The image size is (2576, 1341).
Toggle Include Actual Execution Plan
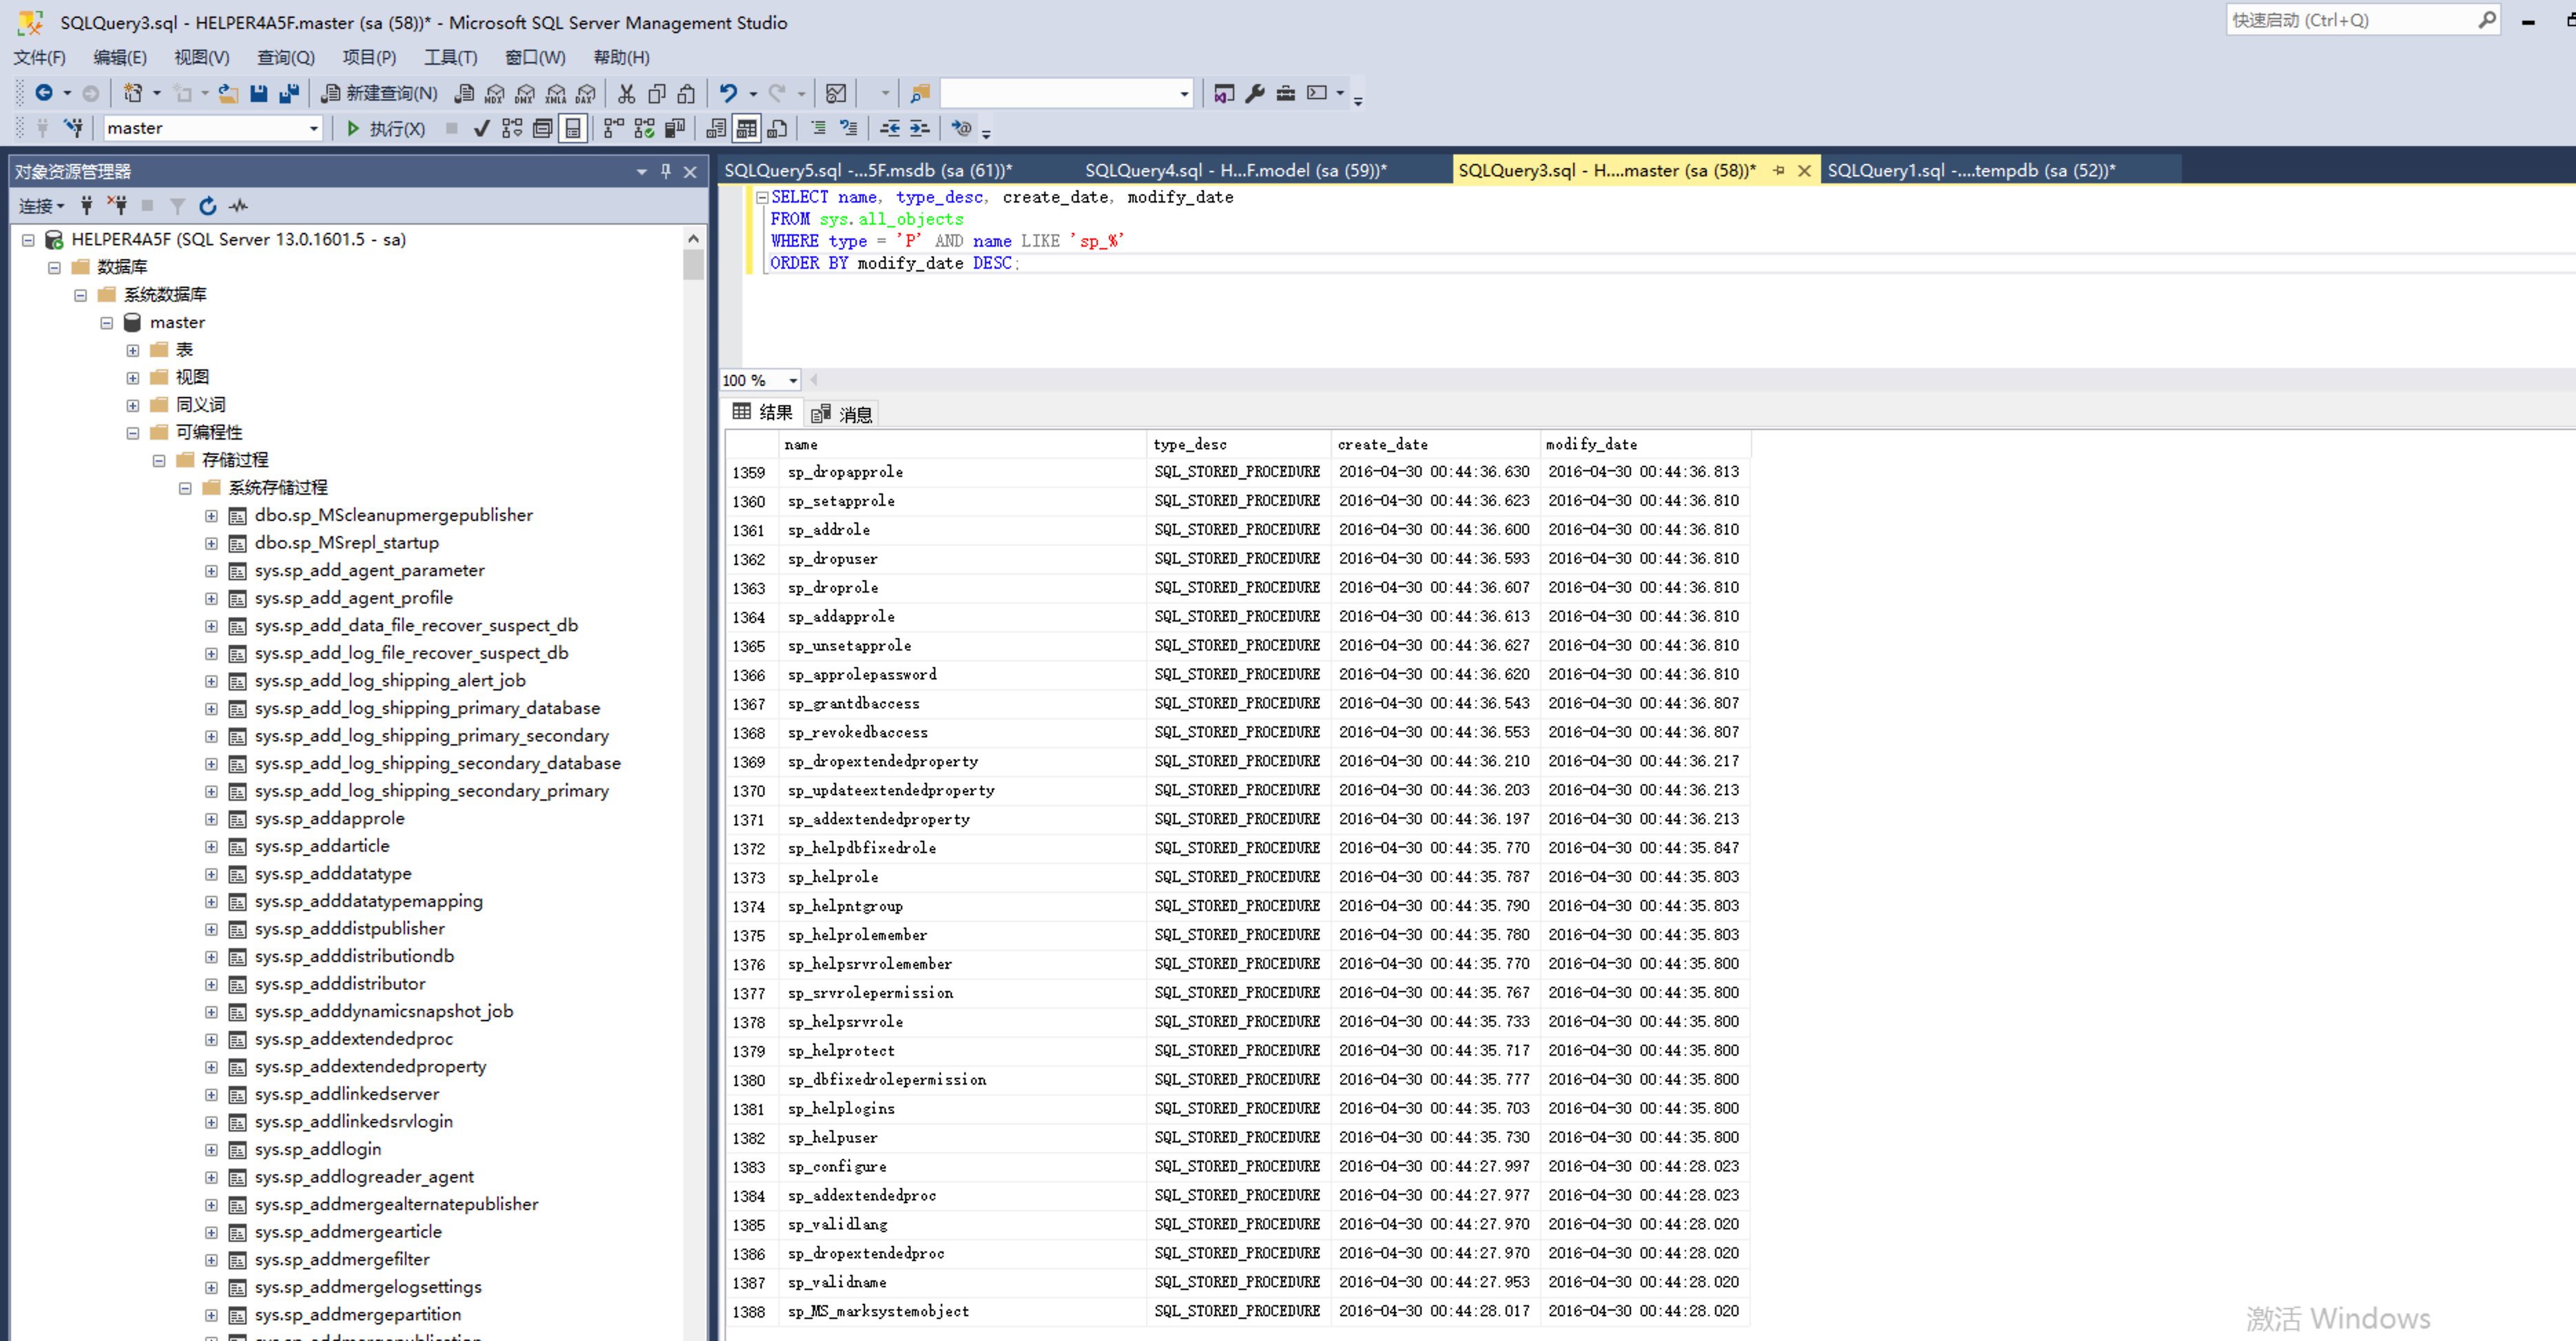(613, 128)
